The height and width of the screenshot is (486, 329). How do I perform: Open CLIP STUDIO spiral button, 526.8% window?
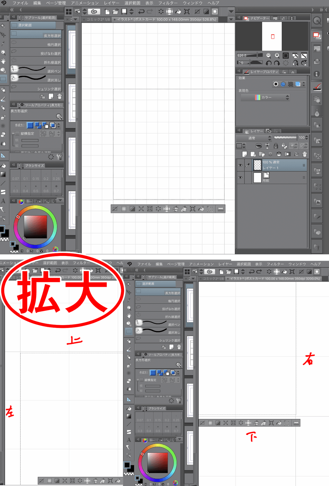tap(94, 12)
